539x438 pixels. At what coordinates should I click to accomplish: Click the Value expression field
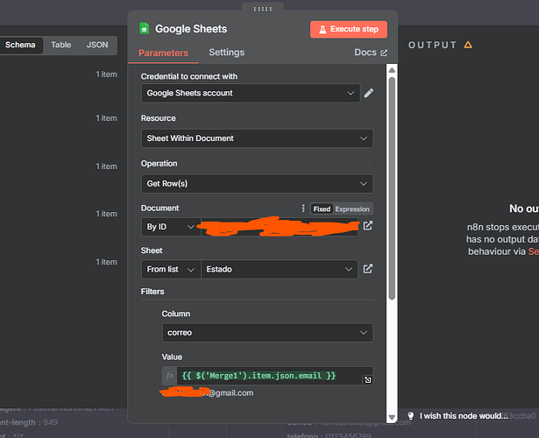click(270, 376)
